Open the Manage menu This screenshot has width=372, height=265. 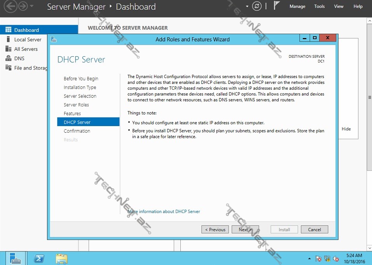[297, 7]
